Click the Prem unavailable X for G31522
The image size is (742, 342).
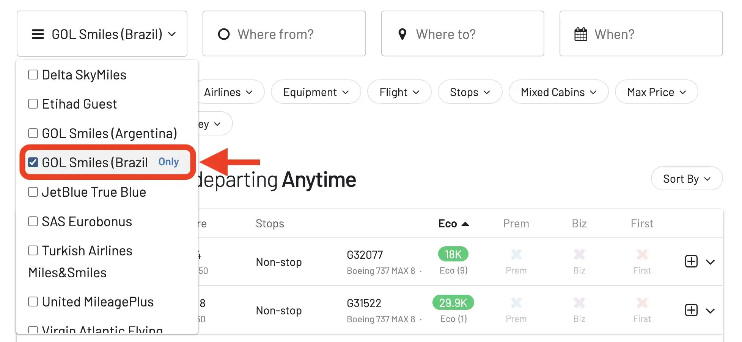[x=516, y=303]
